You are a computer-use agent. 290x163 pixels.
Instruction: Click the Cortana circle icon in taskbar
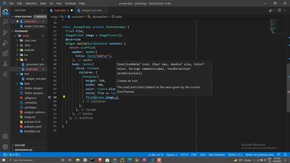point(63,160)
